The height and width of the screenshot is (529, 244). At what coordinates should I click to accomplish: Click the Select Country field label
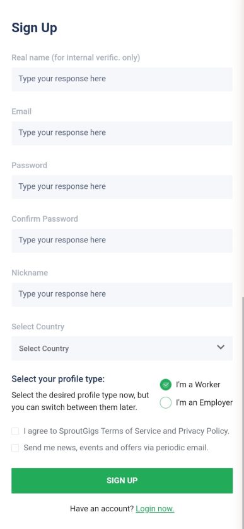click(x=38, y=327)
